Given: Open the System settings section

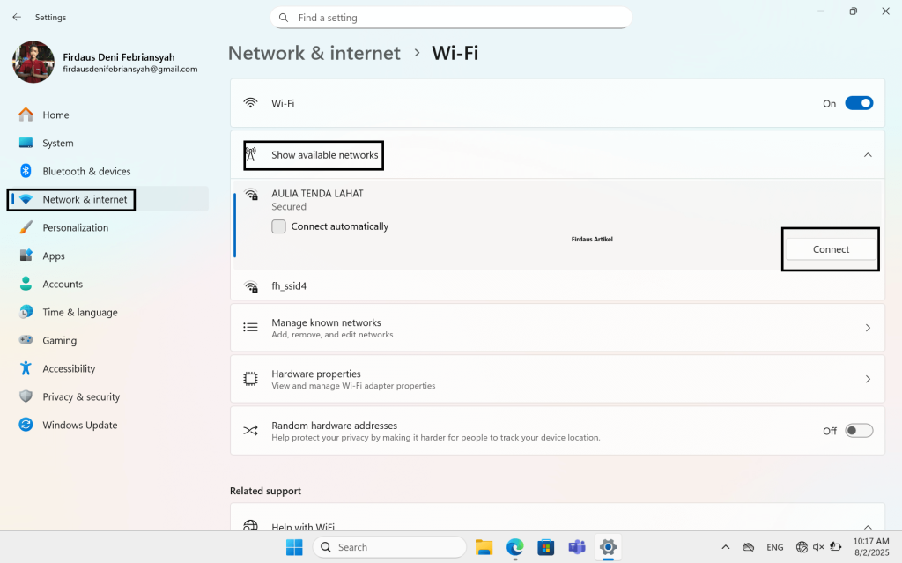Looking at the screenshot, I should click(x=58, y=143).
